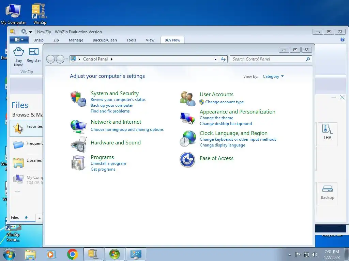Click the WinZip help question mark icon

tap(343, 39)
